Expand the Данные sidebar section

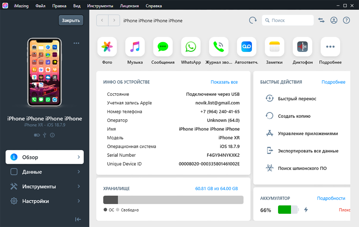(45, 172)
